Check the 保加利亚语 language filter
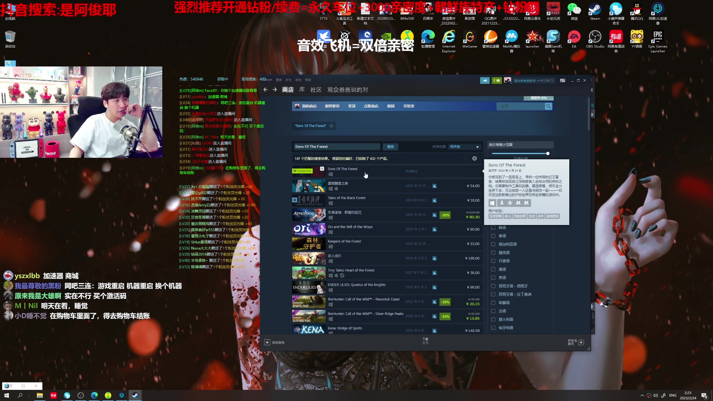Screen dimensions: 713x401 [x=493, y=244]
